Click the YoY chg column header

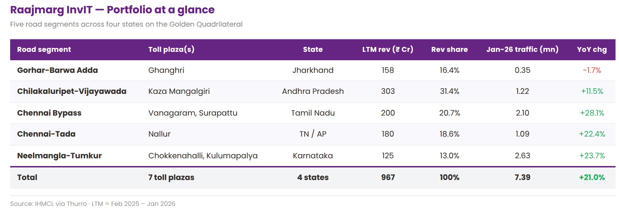point(592,49)
